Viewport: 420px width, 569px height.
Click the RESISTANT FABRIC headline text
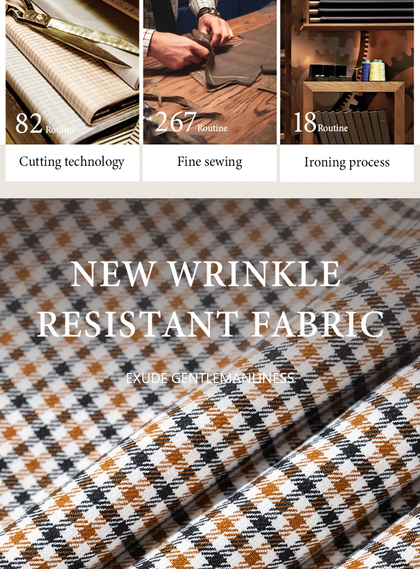click(211, 324)
